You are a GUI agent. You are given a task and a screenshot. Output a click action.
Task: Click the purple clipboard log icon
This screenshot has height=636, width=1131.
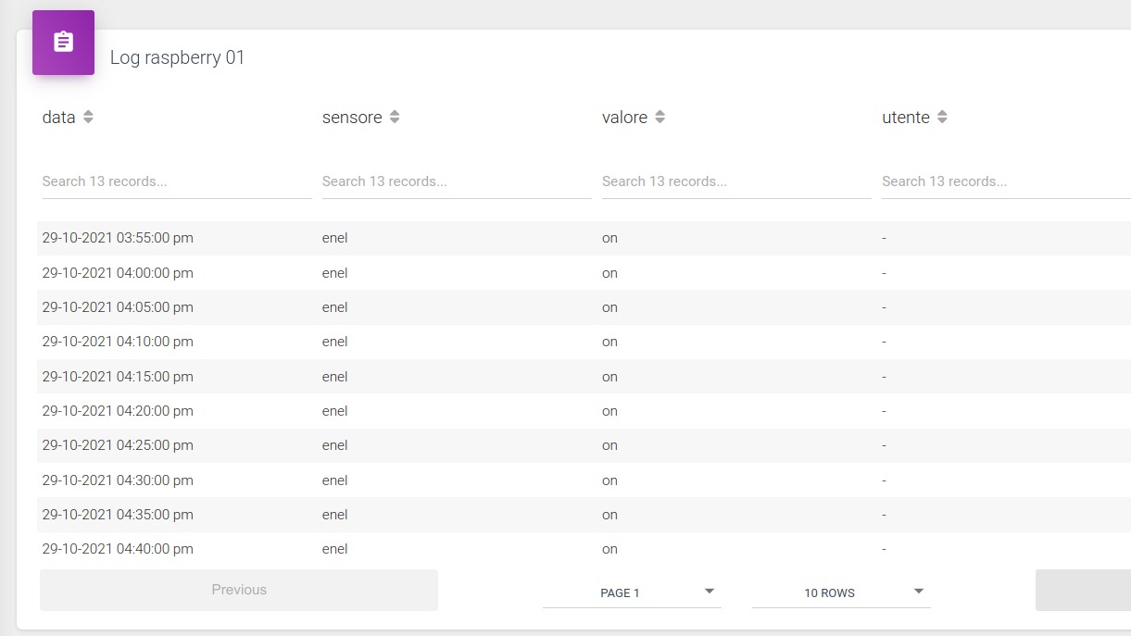(63, 43)
